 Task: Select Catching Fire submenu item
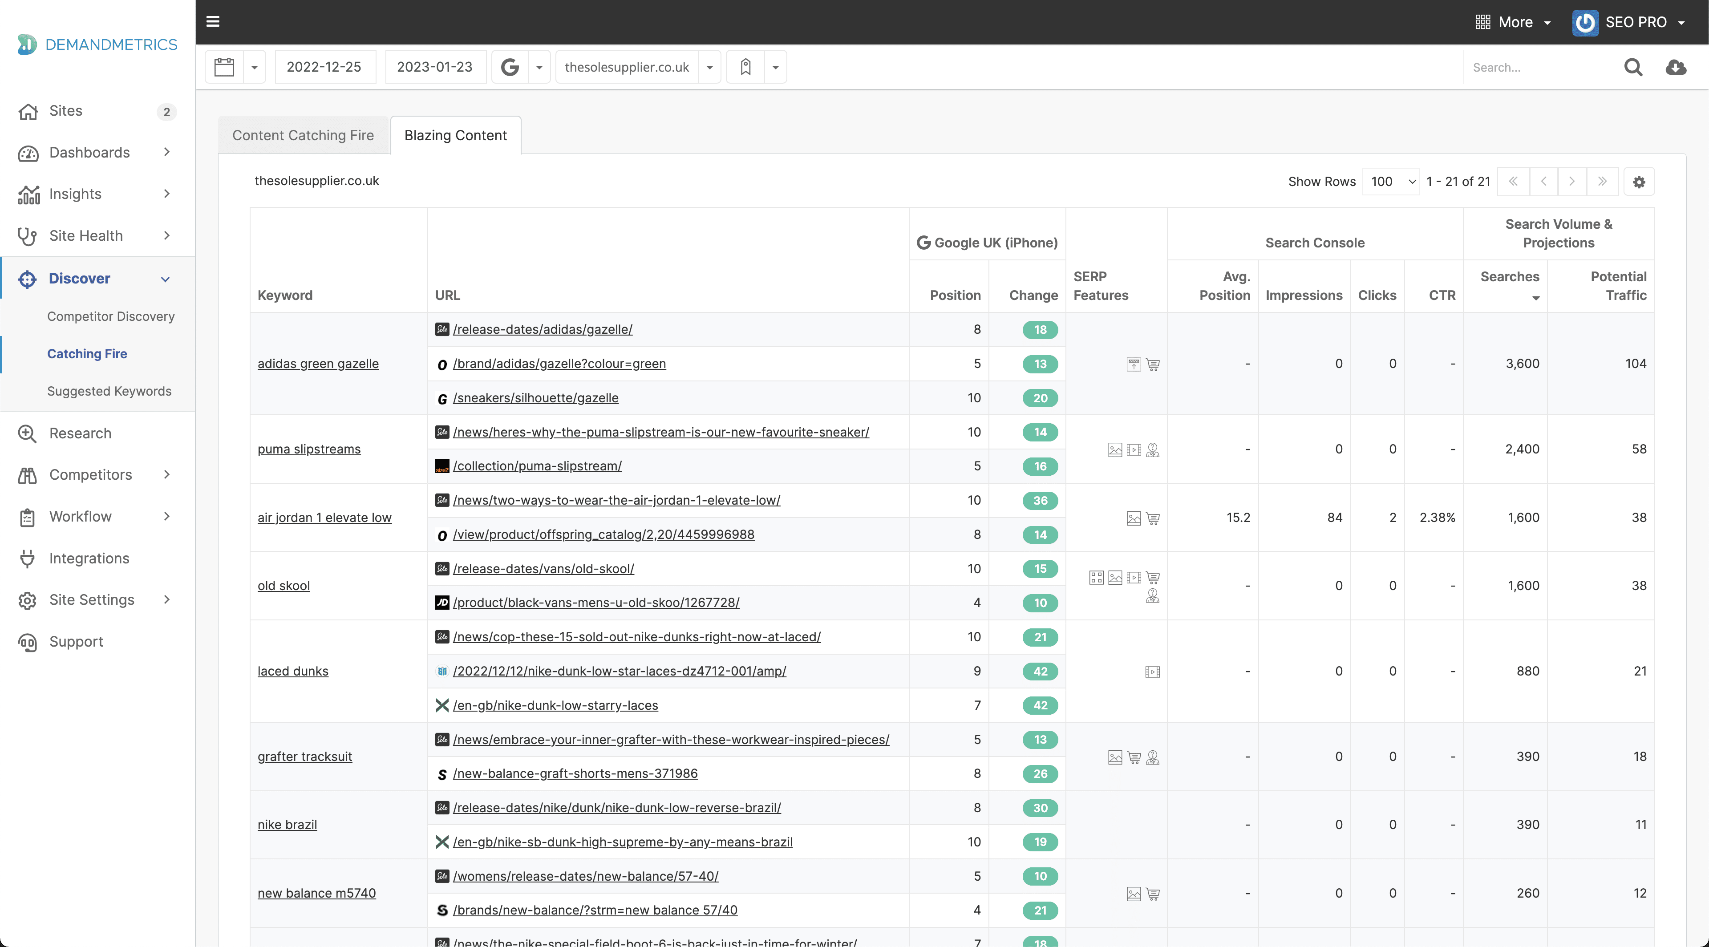point(87,354)
